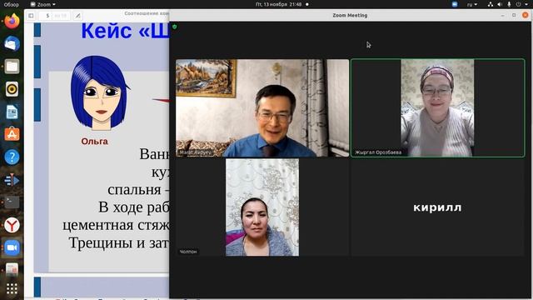Click Zoom Meeting window title bar
This screenshot has height=300, width=533.
pyautogui.click(x=350, y=15)
